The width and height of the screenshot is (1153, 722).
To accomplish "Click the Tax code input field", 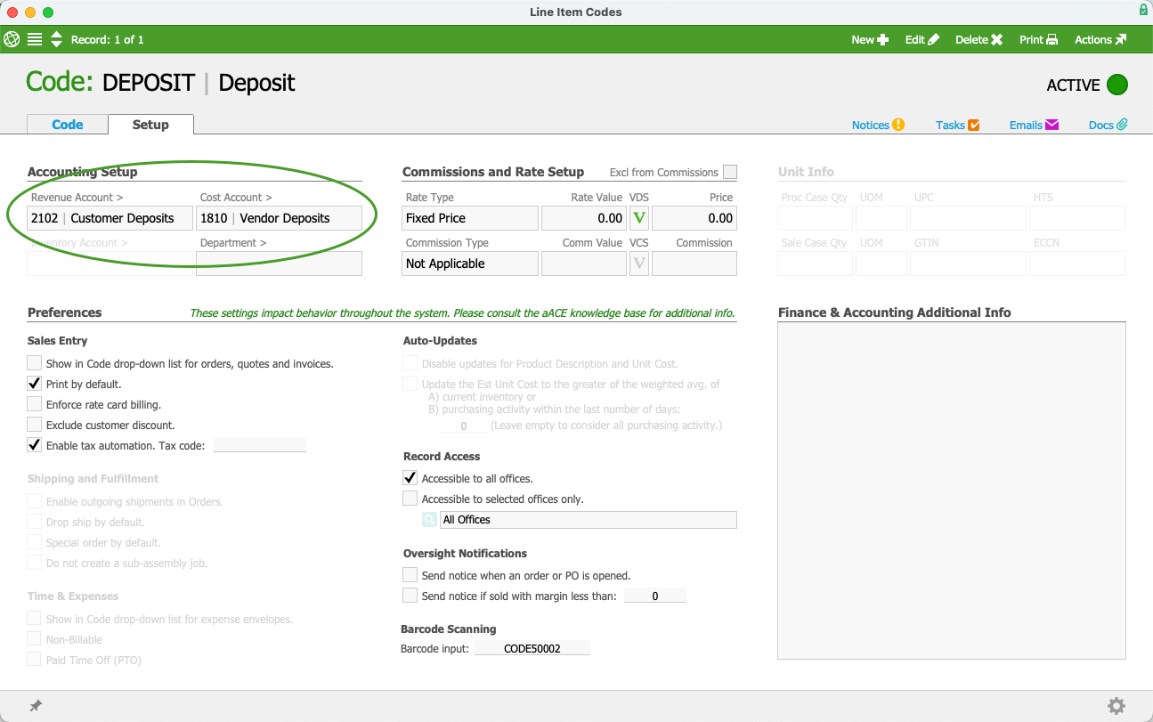I will coord(260,445).
